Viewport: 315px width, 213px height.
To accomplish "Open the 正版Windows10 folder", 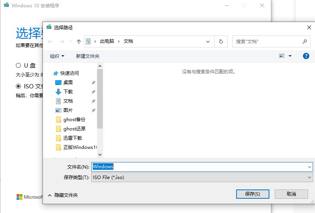I will tap(80, 147).
